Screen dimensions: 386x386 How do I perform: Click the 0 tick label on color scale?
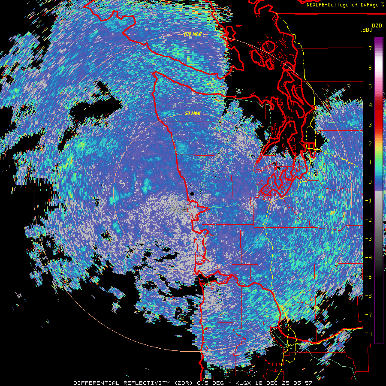click(x=370, y=182)
